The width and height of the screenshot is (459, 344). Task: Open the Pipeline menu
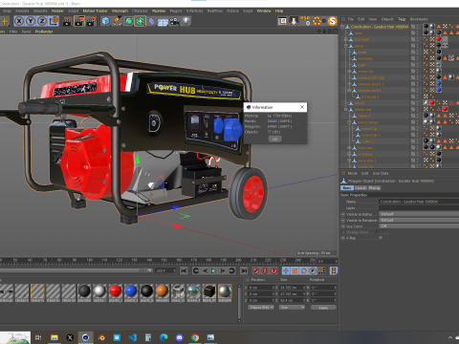point(159,11)
